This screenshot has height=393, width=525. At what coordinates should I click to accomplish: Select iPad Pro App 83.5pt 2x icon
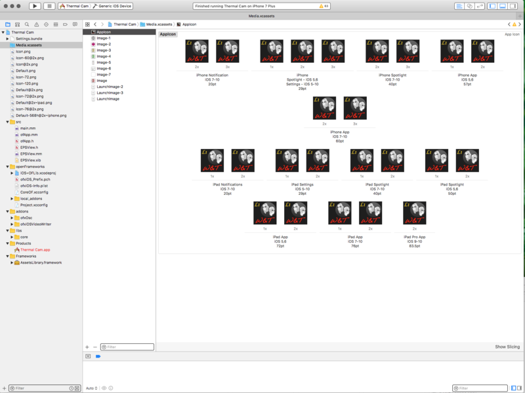coord(415,213)
